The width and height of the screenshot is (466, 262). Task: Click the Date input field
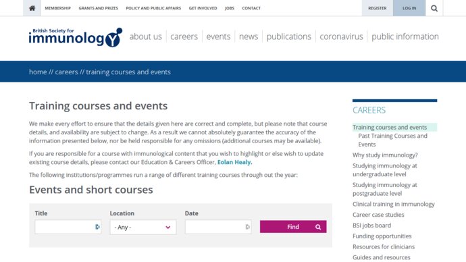pyautogui.click(x=218, y=227)
